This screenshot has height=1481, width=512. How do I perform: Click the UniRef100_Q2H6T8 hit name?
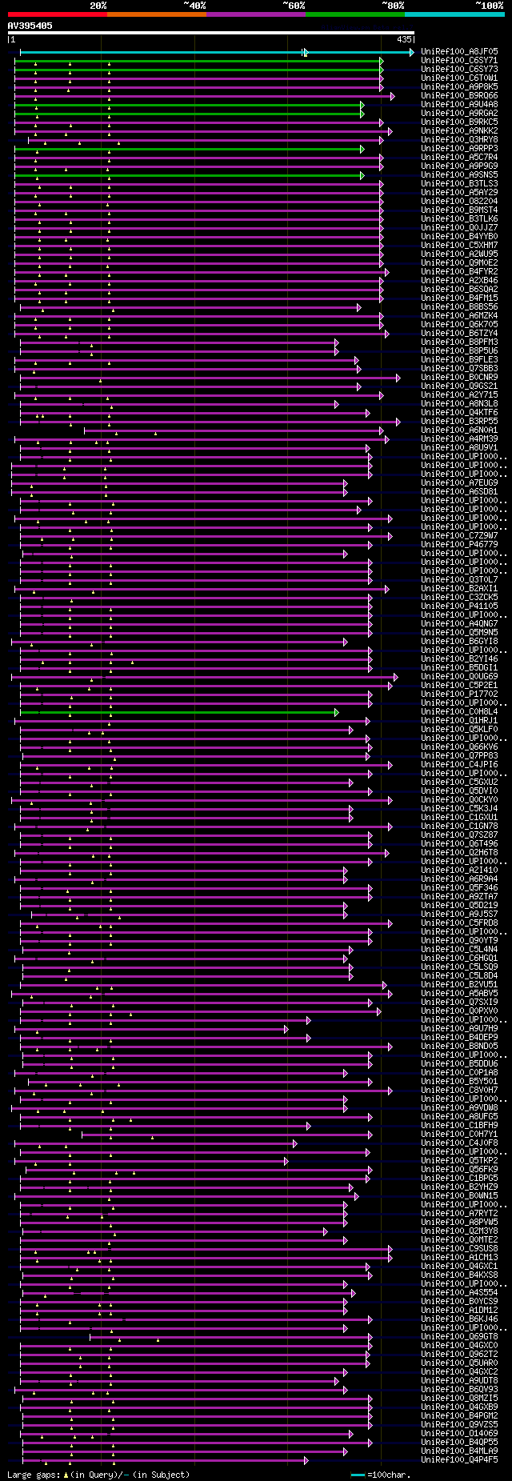click(459, 852)
